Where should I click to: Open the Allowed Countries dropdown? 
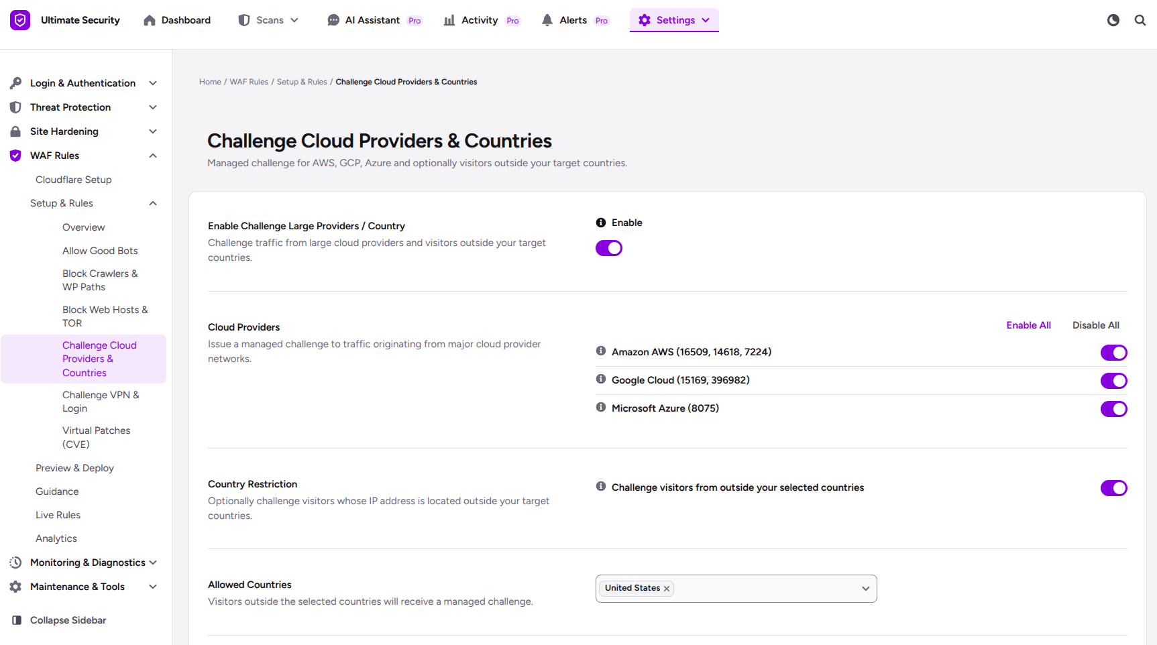click(736, 589)
